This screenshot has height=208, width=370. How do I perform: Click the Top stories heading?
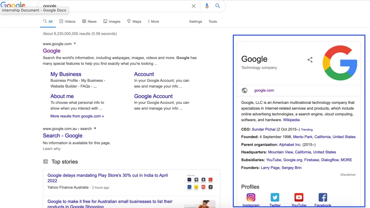click(x=65, y=161)
